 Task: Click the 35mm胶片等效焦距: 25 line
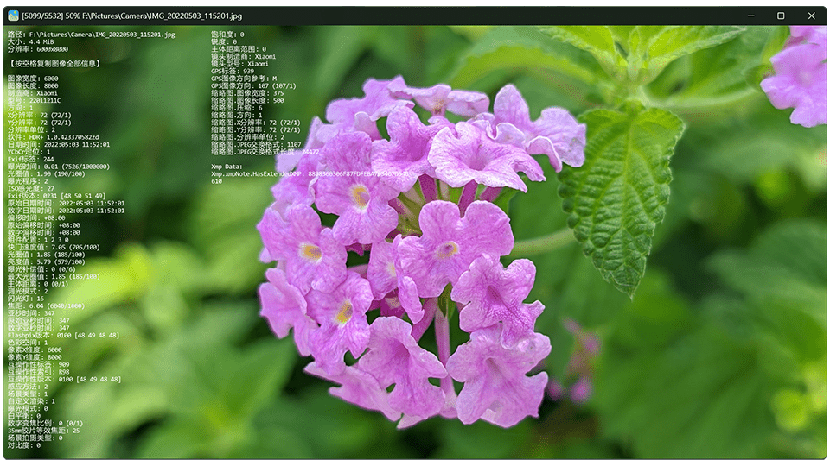click(43, 431)
